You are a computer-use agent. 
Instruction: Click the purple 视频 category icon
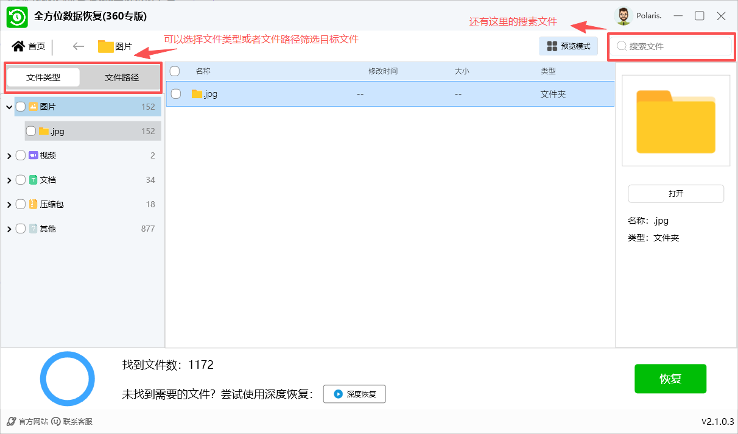[33, 155]
